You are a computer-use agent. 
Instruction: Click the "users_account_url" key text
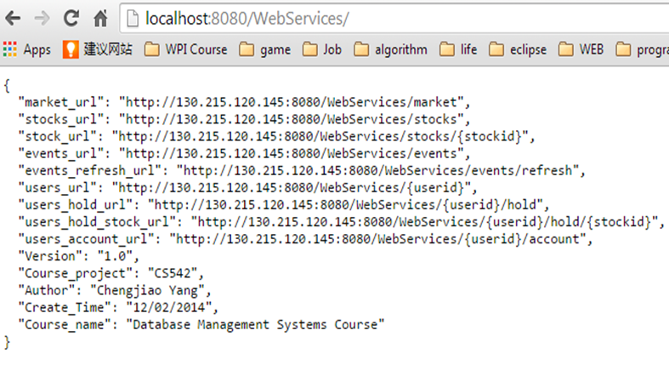[86, 239]
